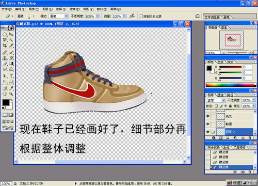
Task: Select the Zoom magnifier tool
Action: coord(11,94)
